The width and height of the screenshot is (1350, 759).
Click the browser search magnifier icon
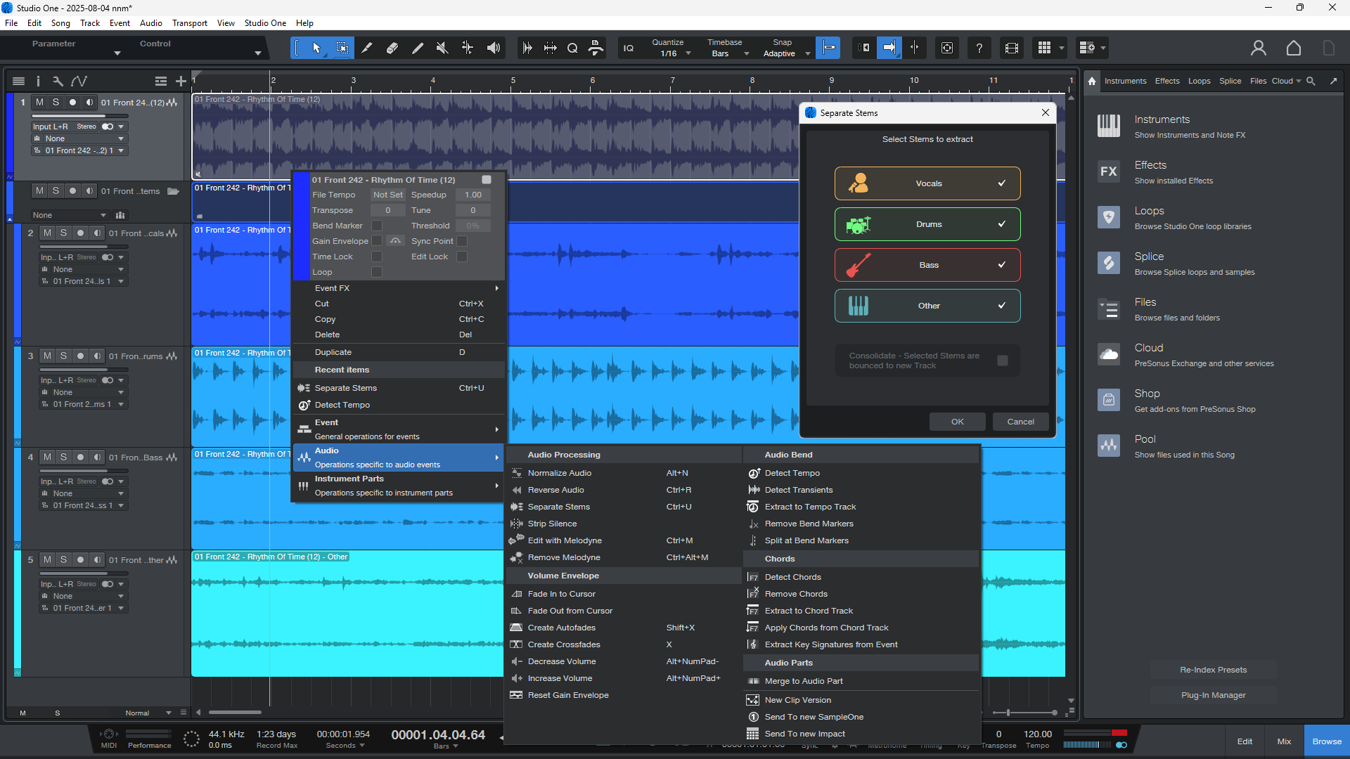(1311, 81)
